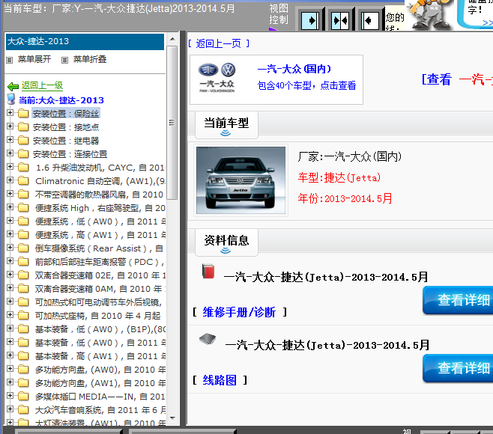The width and height of the screenshot is (493, 434).
Task: Click the mechanic mascot image
Action: click(429, 15)
